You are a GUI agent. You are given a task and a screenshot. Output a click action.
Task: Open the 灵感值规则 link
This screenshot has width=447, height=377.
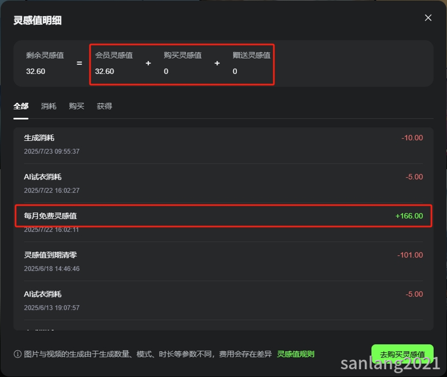point(296,354)
